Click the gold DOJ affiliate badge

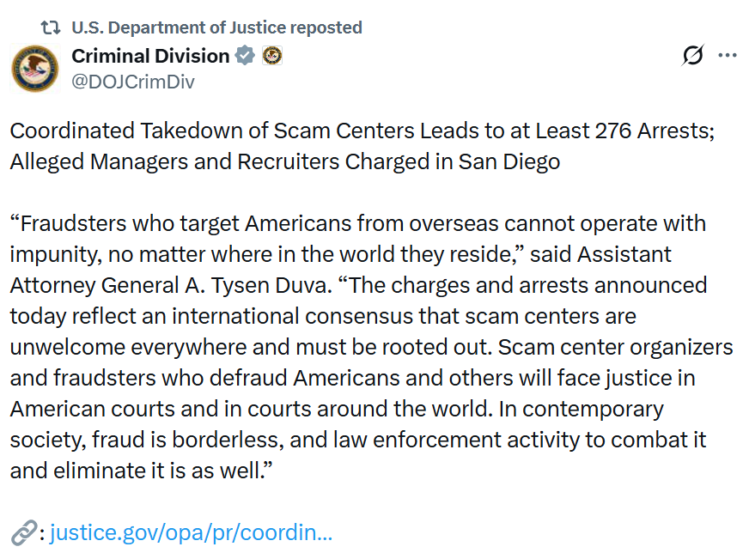point(273,55)
